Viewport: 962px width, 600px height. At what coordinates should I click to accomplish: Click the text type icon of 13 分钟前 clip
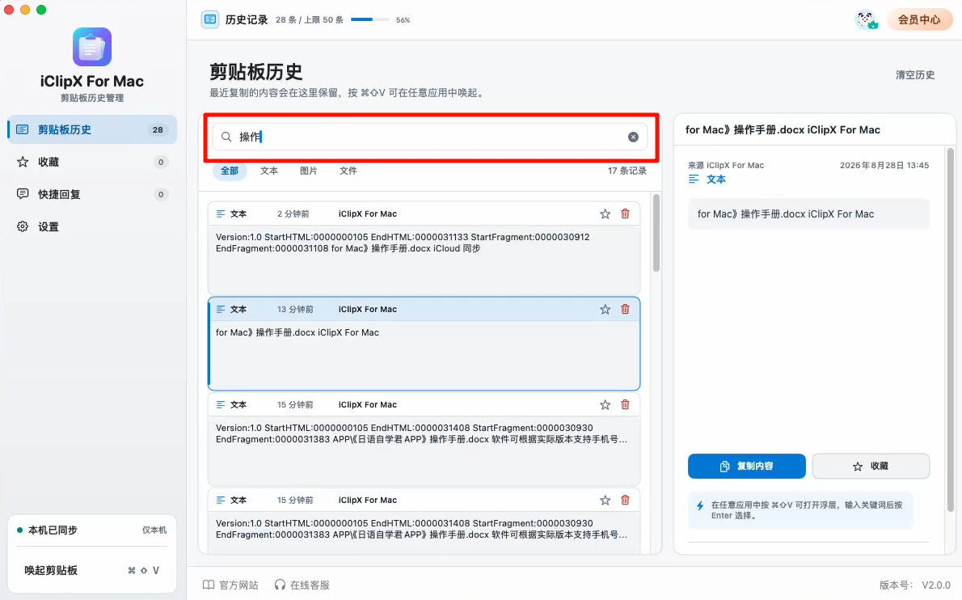221,309
